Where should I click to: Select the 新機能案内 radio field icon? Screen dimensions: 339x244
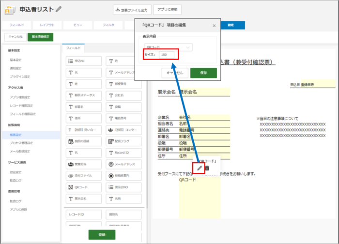tap(111, 176)
